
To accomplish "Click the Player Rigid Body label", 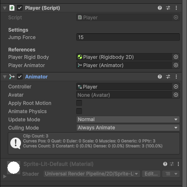I will [x=28, y=57].
